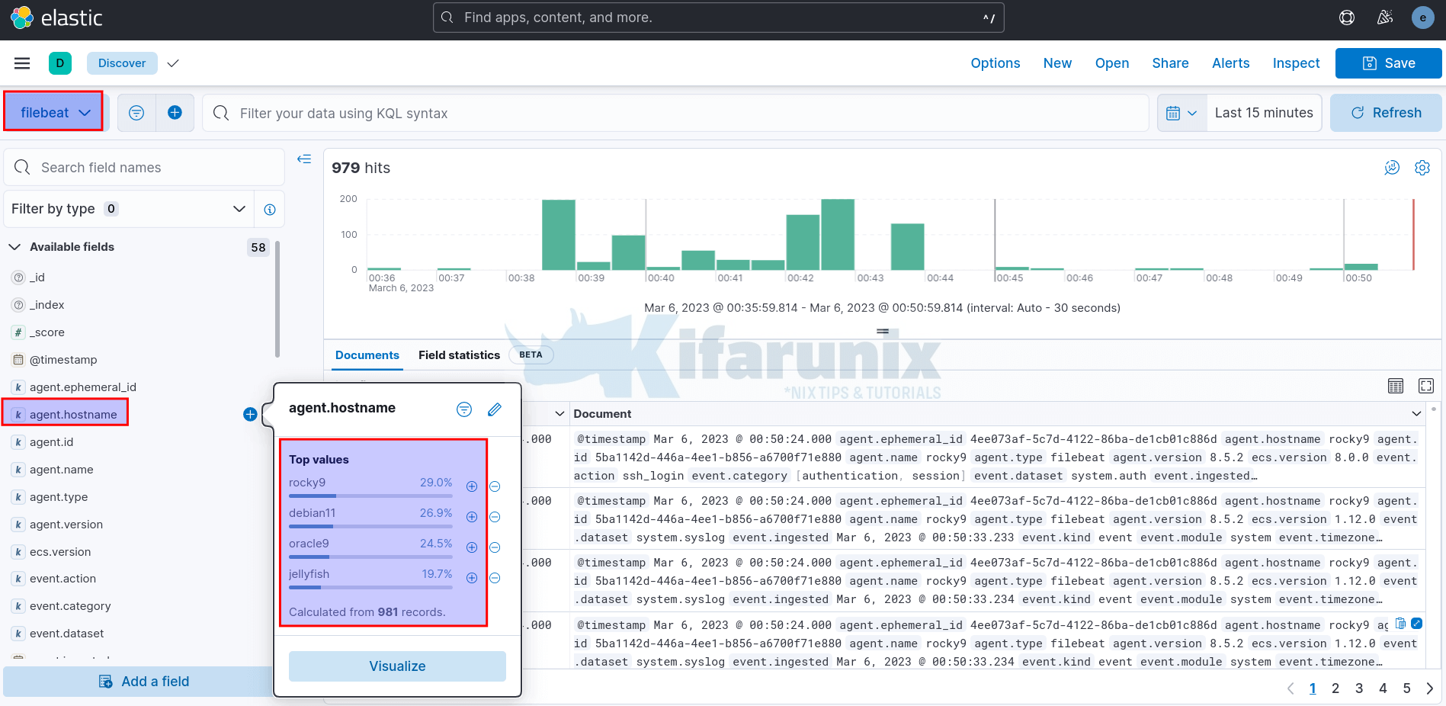This screenshot has width=1446, height=706.
Task: Open the filebeat data view dropdown
Action: coord(53,111)
